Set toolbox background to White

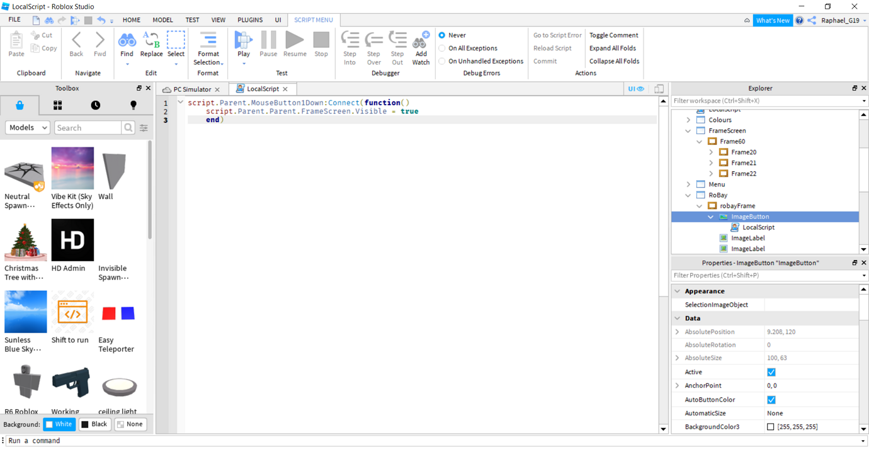tap(59, 424)
